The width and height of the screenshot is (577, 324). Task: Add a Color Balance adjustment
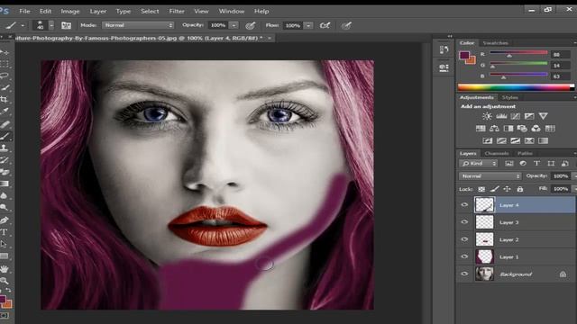494,129
